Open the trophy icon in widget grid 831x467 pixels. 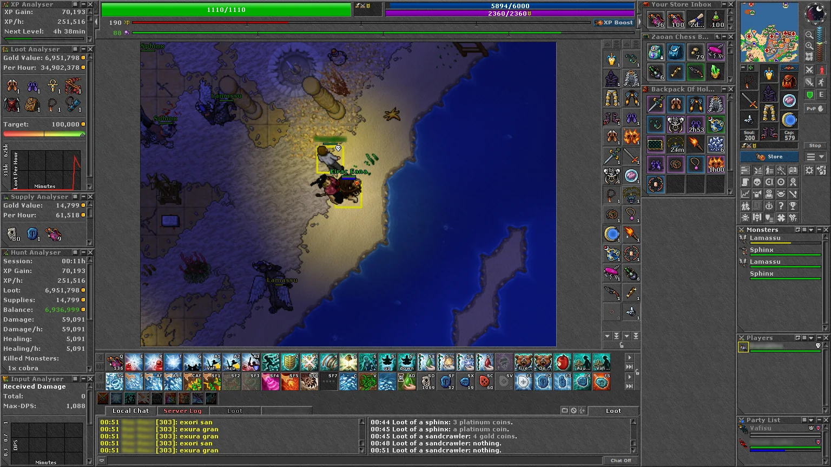point(793,206)
